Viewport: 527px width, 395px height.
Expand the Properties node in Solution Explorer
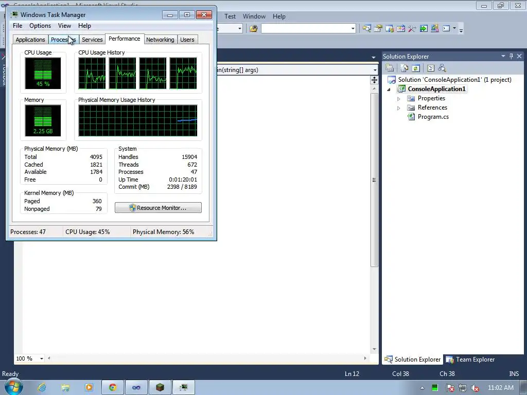pyautogui.click(x=399, y=99)
